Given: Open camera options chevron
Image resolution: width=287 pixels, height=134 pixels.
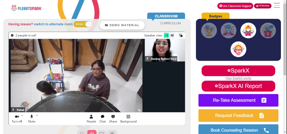Looking at the screenshot, I should pyautogui.click(x=22, y=115).
